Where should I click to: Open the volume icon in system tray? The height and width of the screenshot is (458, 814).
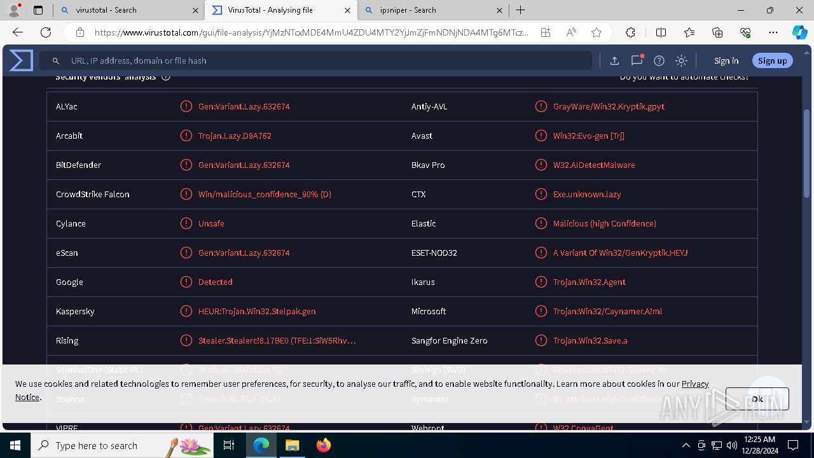click(731, 445)
